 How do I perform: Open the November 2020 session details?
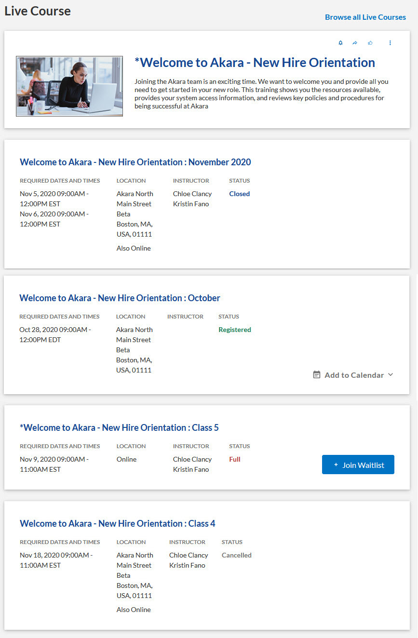[x=135, y=162]
